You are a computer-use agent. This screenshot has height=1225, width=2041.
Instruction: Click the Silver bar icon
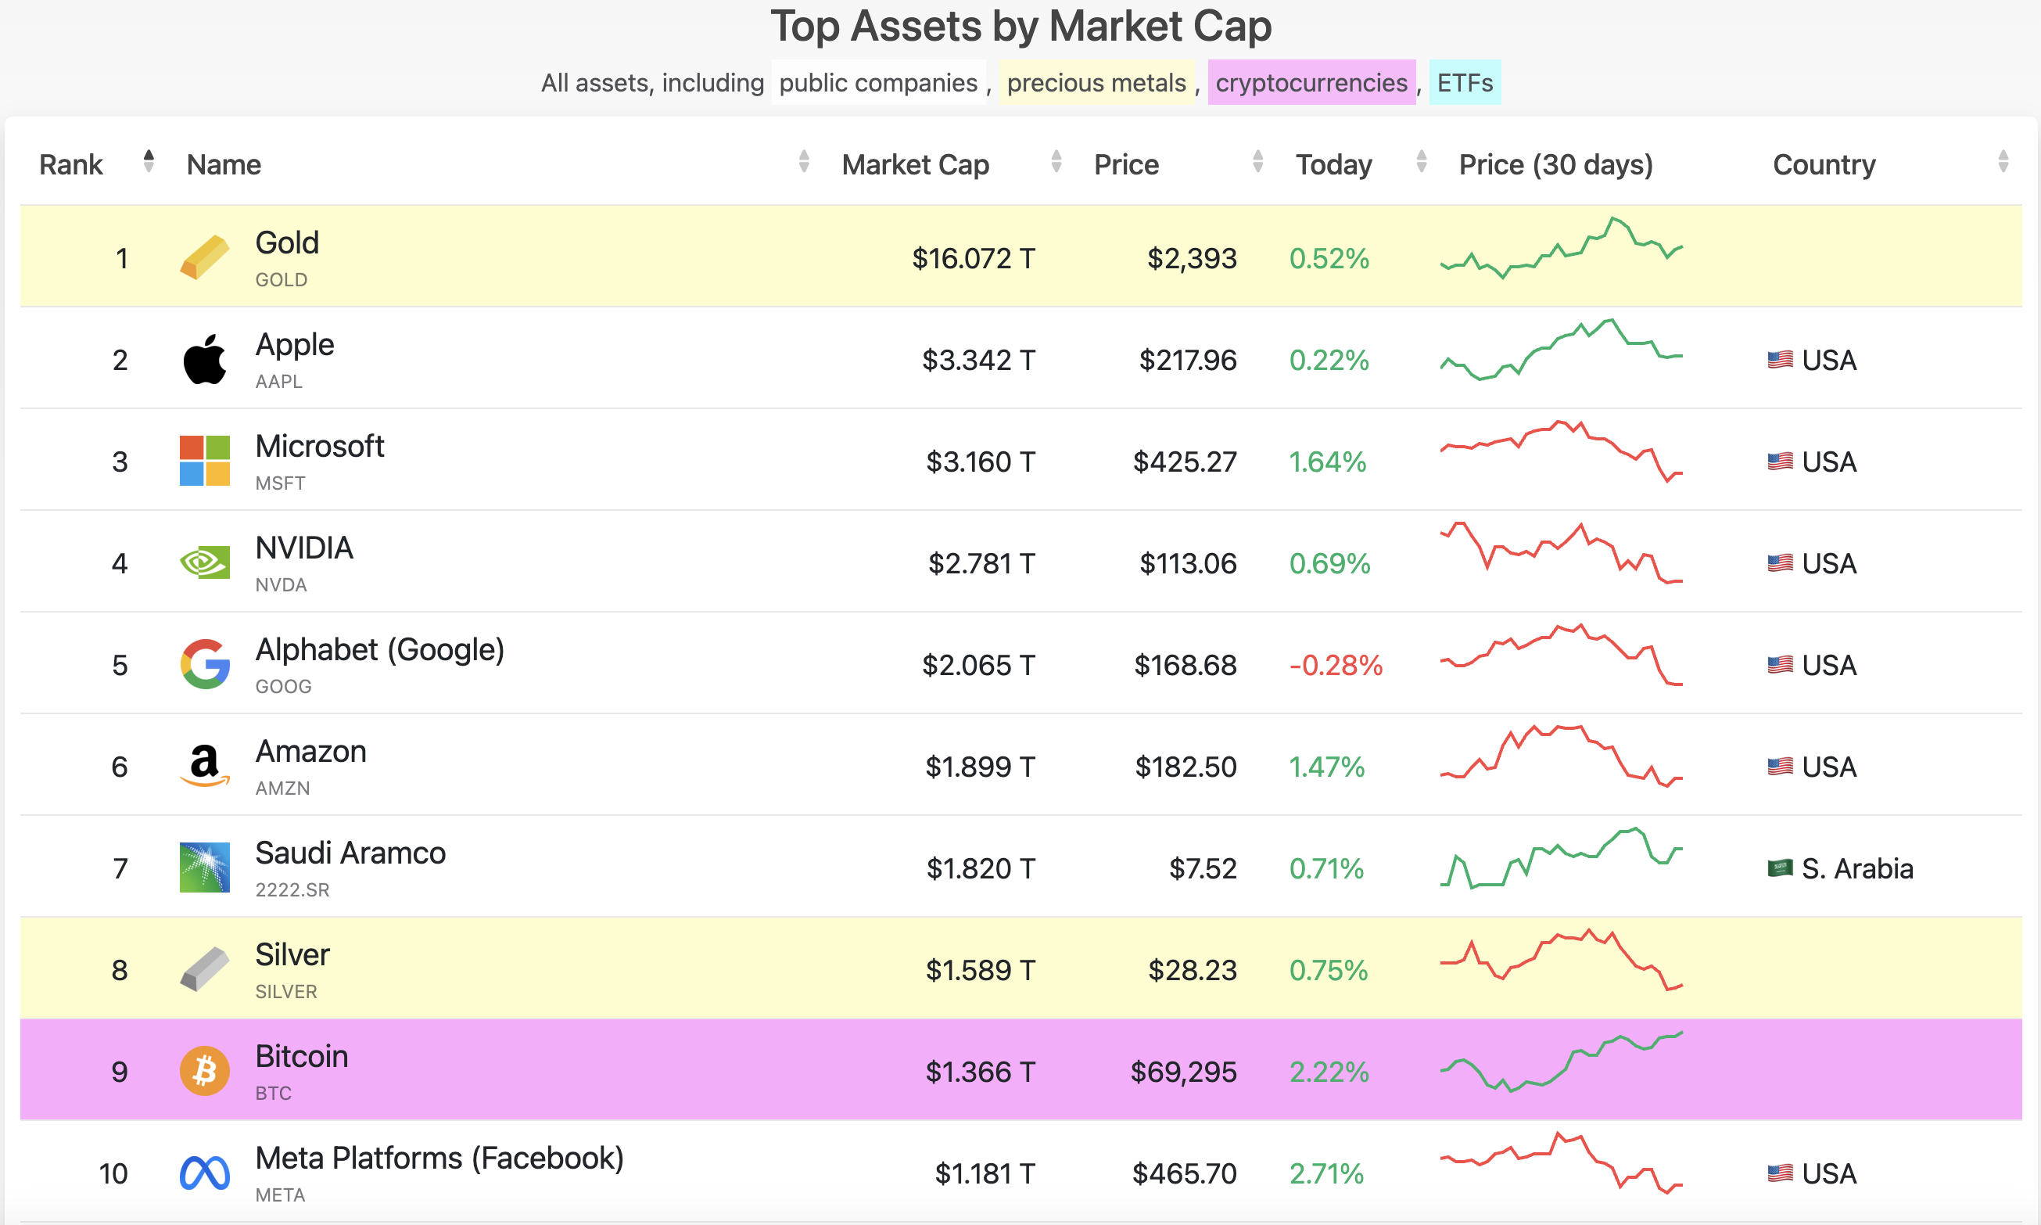[205, 969]
